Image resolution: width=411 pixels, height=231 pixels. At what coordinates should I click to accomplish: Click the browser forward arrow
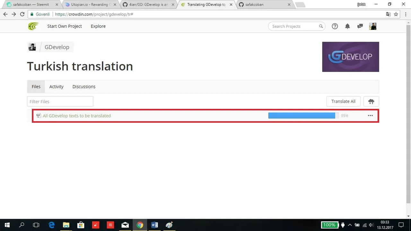14,14
